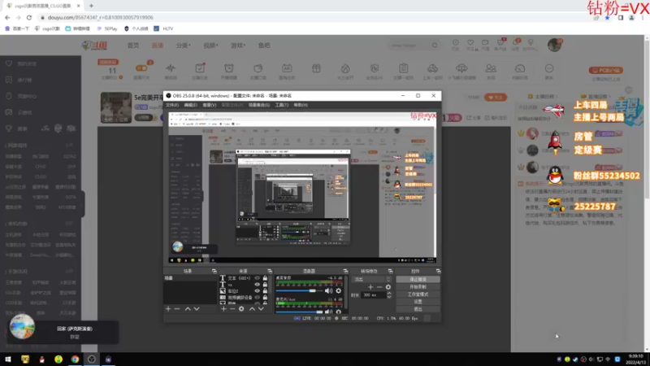Open OBS 工具(T) menu
650x366 pixels.
[281, 105]
